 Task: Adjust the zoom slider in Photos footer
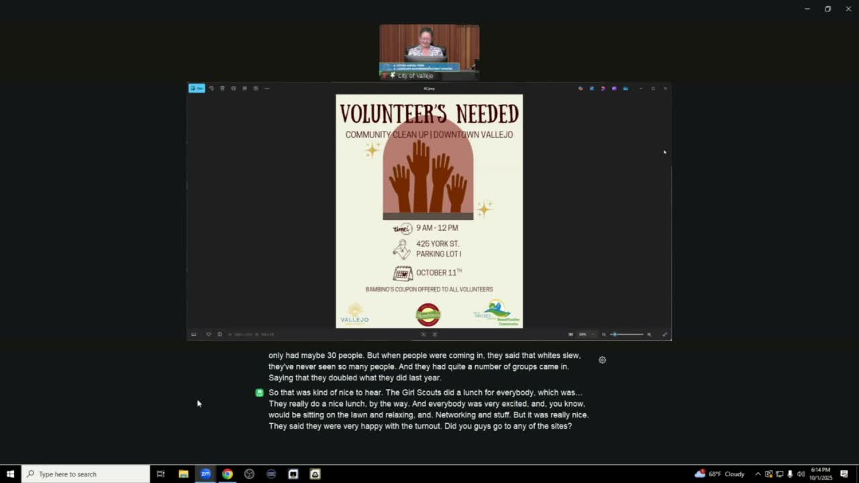628,334
